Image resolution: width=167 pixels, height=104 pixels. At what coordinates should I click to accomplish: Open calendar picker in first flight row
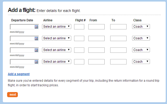click(x=36, y=27)
